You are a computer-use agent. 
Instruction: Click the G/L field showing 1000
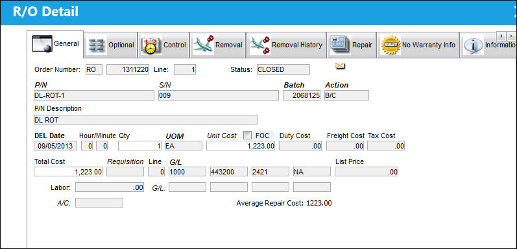point(187,171)
